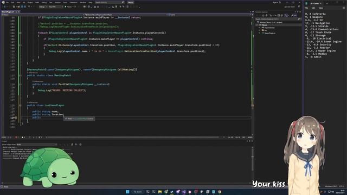Click the Solution Explorer home icon
Viewport: 347px width, 195px height.
tap(263, 16)
